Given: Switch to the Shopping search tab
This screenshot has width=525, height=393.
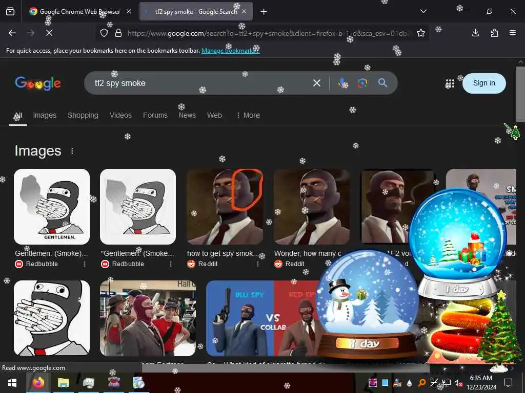Looking at the screenshot, I should 83,115.
